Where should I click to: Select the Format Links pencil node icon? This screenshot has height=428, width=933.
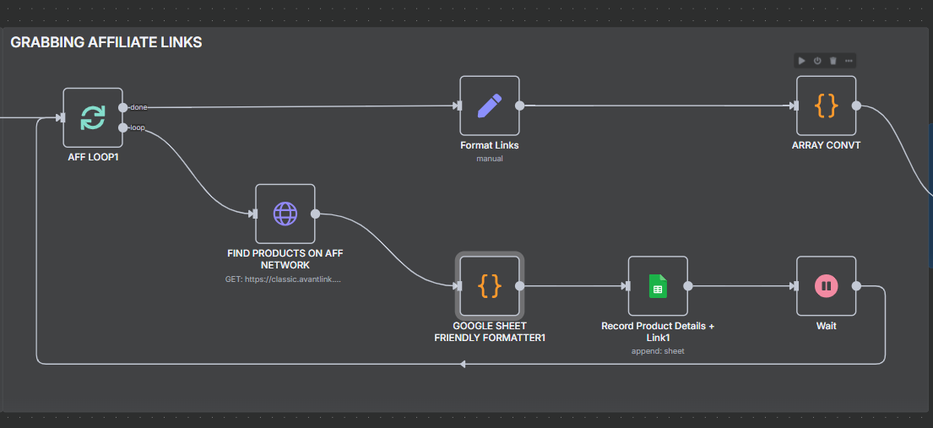490,106
